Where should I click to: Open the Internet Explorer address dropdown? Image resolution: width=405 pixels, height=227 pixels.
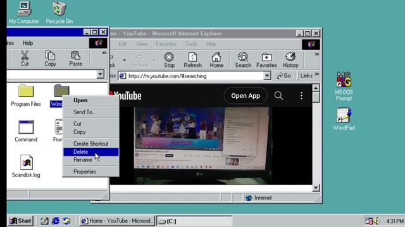(267, 76)
